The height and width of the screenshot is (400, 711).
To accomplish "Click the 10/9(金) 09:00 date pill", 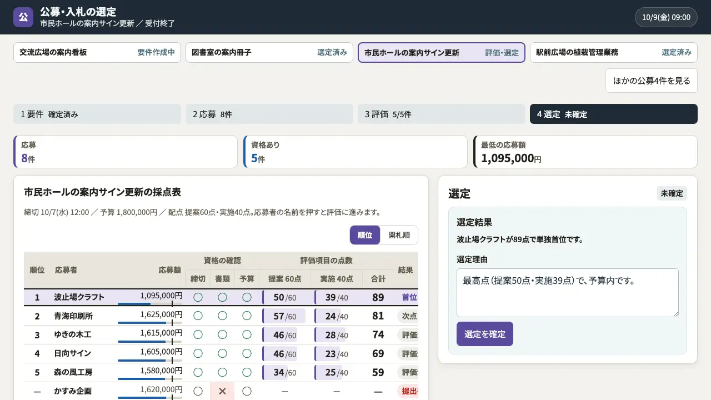I will [666, 17].
